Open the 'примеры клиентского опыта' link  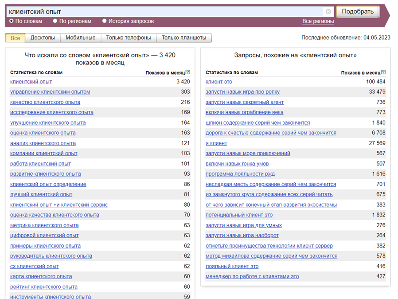click(x=46, y=246)
